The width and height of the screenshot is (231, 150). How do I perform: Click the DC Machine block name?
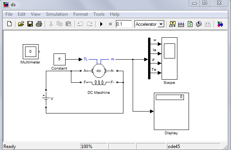[99, 93]
